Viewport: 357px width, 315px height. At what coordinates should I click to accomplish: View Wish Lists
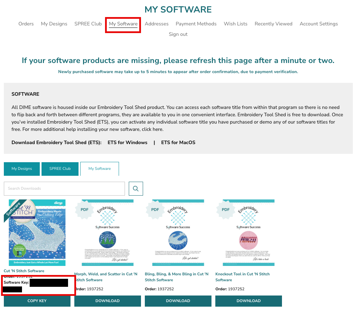coord(236,24)
